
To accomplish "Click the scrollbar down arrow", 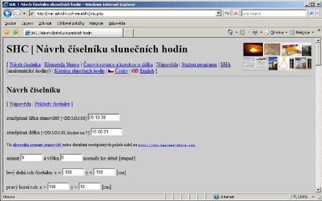I will click(x=318, y=190).
